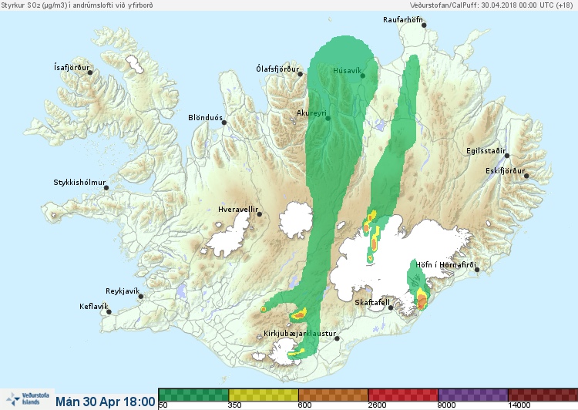Viewport: 578px width, 410px height.
Task: Click the Ísafjörður location marker dot
Action: point(90,72)
